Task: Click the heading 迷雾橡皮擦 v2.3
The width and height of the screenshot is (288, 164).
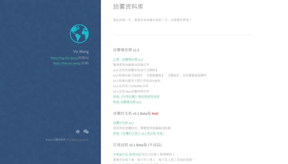Action: (x=126, y=50)
